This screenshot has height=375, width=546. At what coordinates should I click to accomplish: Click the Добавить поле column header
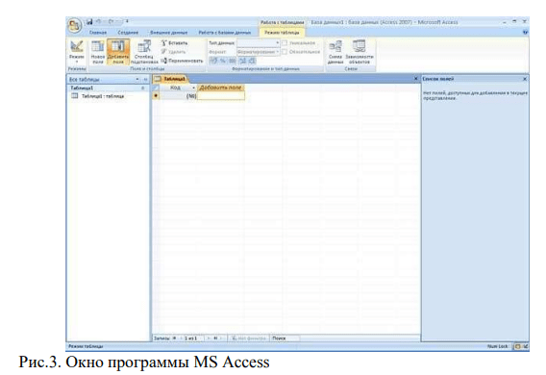(x=221, y=87)
